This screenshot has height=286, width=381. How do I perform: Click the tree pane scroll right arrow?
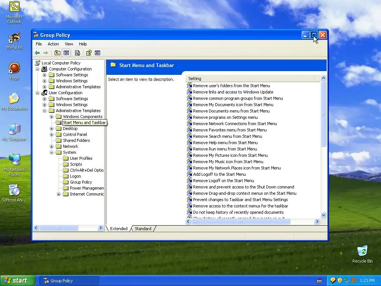point(100,228)
